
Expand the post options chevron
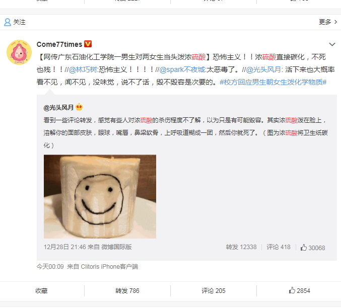(x=332, y=44)
